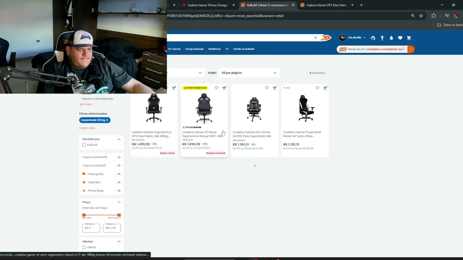Click the Murillo profile avatar
The width and height of the screenshot is (463, 260).
(x=342, y=38)
